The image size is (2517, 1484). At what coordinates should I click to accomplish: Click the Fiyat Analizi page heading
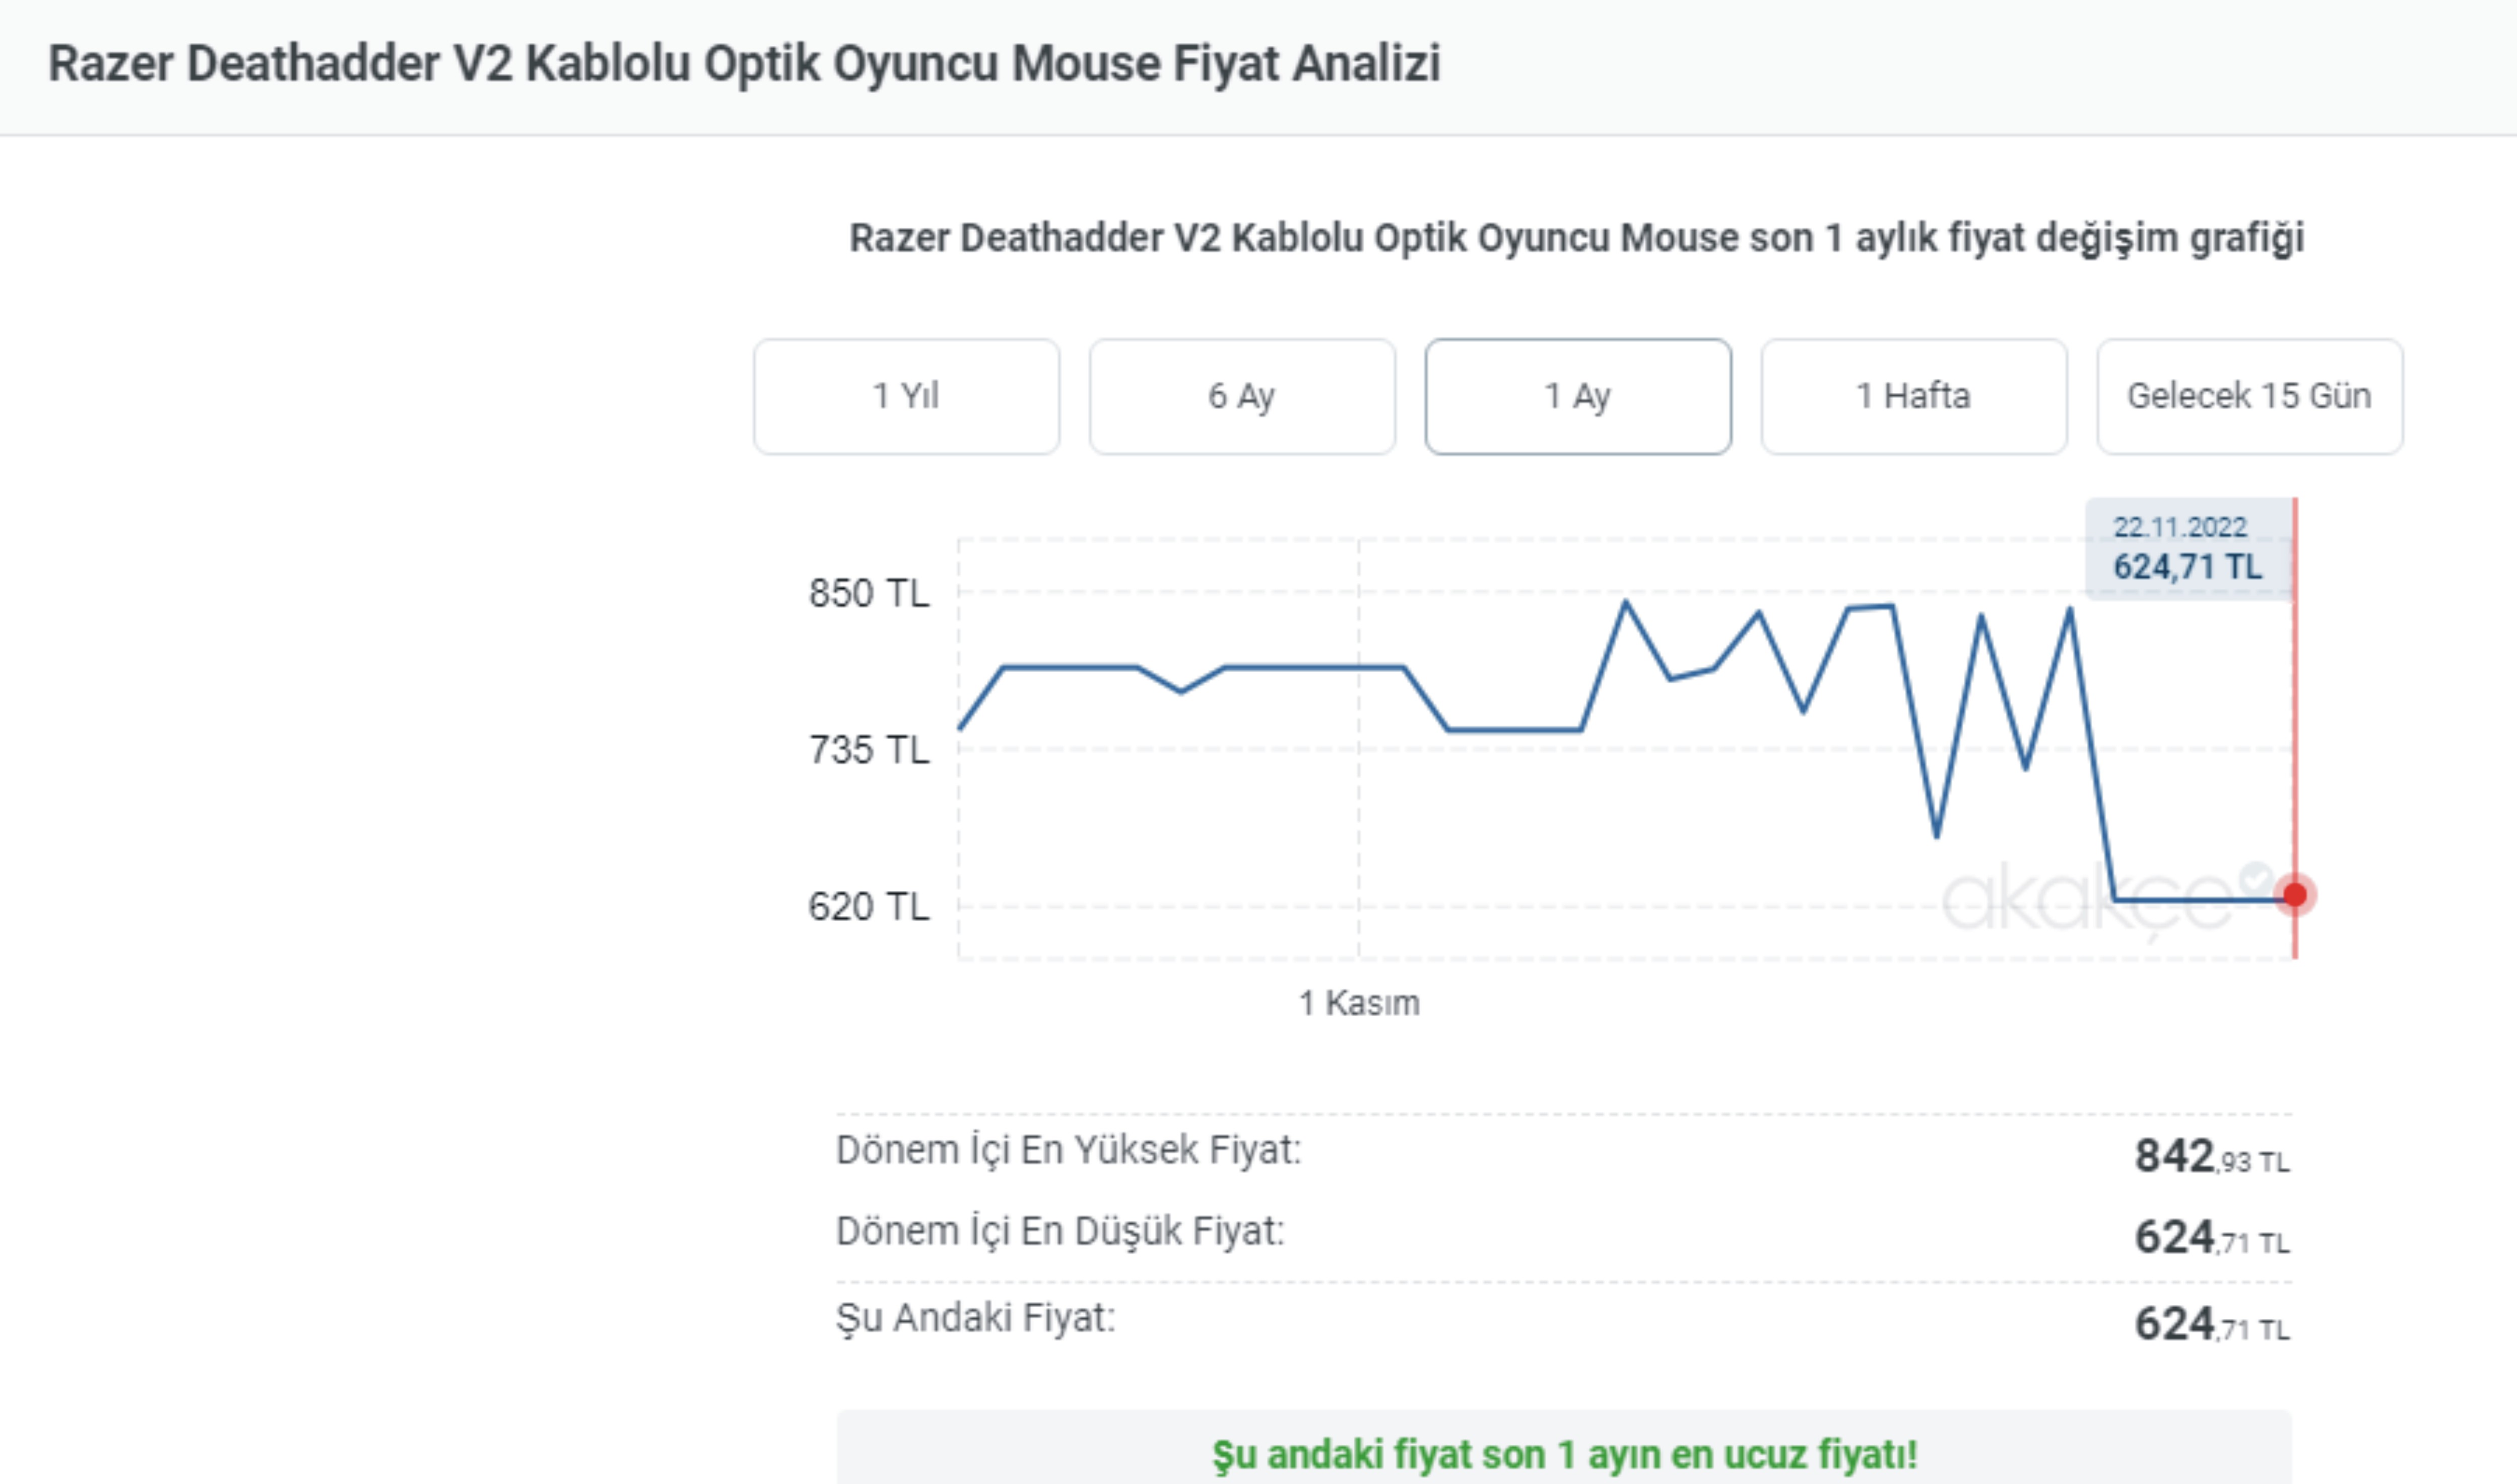point(744,63)
